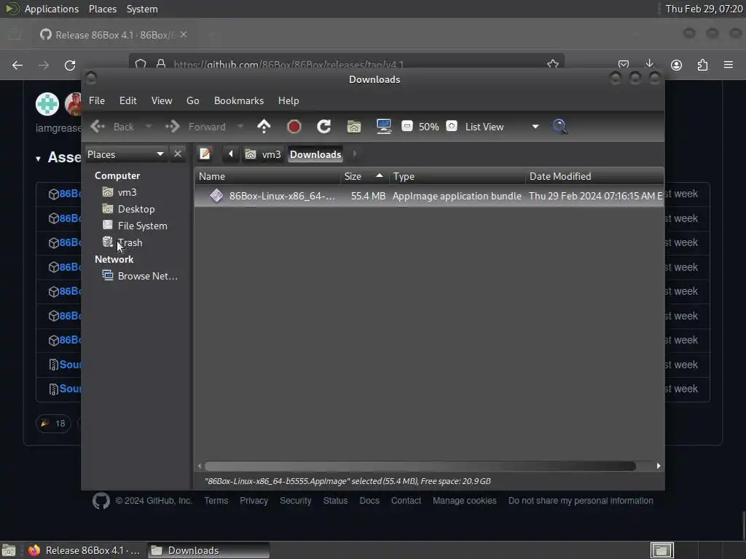Zoom out with the minus icon
Image resolution: width=746 pixels, height=559 pixels.
[407, 126]
